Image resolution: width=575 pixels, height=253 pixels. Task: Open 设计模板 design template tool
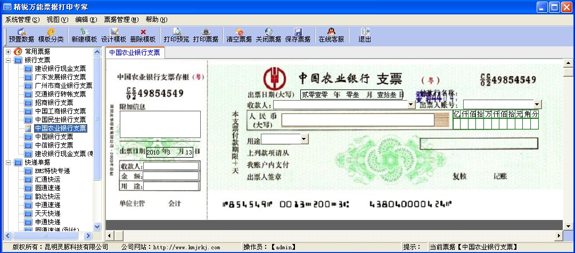pyautogui.click(x=114, y=35)
